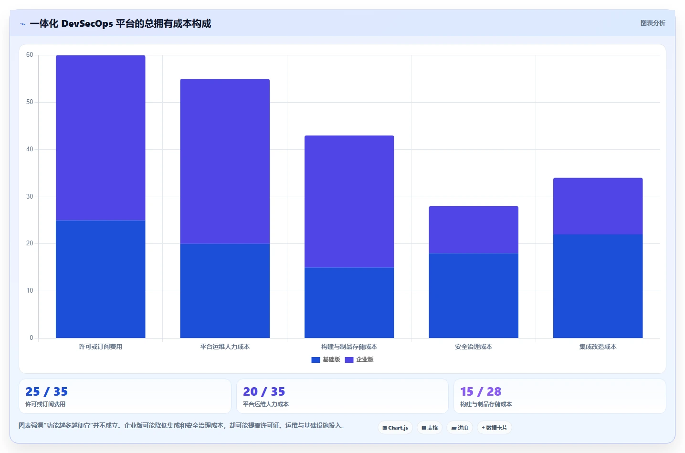Select the title 一体化 DevSecOps 平台的总拥有成本构成
Viewport: 685px width, 453px height.
click(120, 23)
